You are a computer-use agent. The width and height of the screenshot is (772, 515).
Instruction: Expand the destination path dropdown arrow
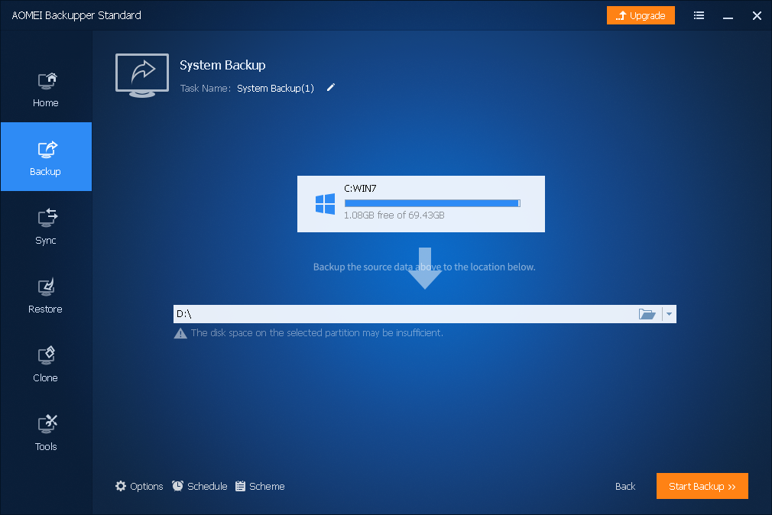click(x=669, y=314)
